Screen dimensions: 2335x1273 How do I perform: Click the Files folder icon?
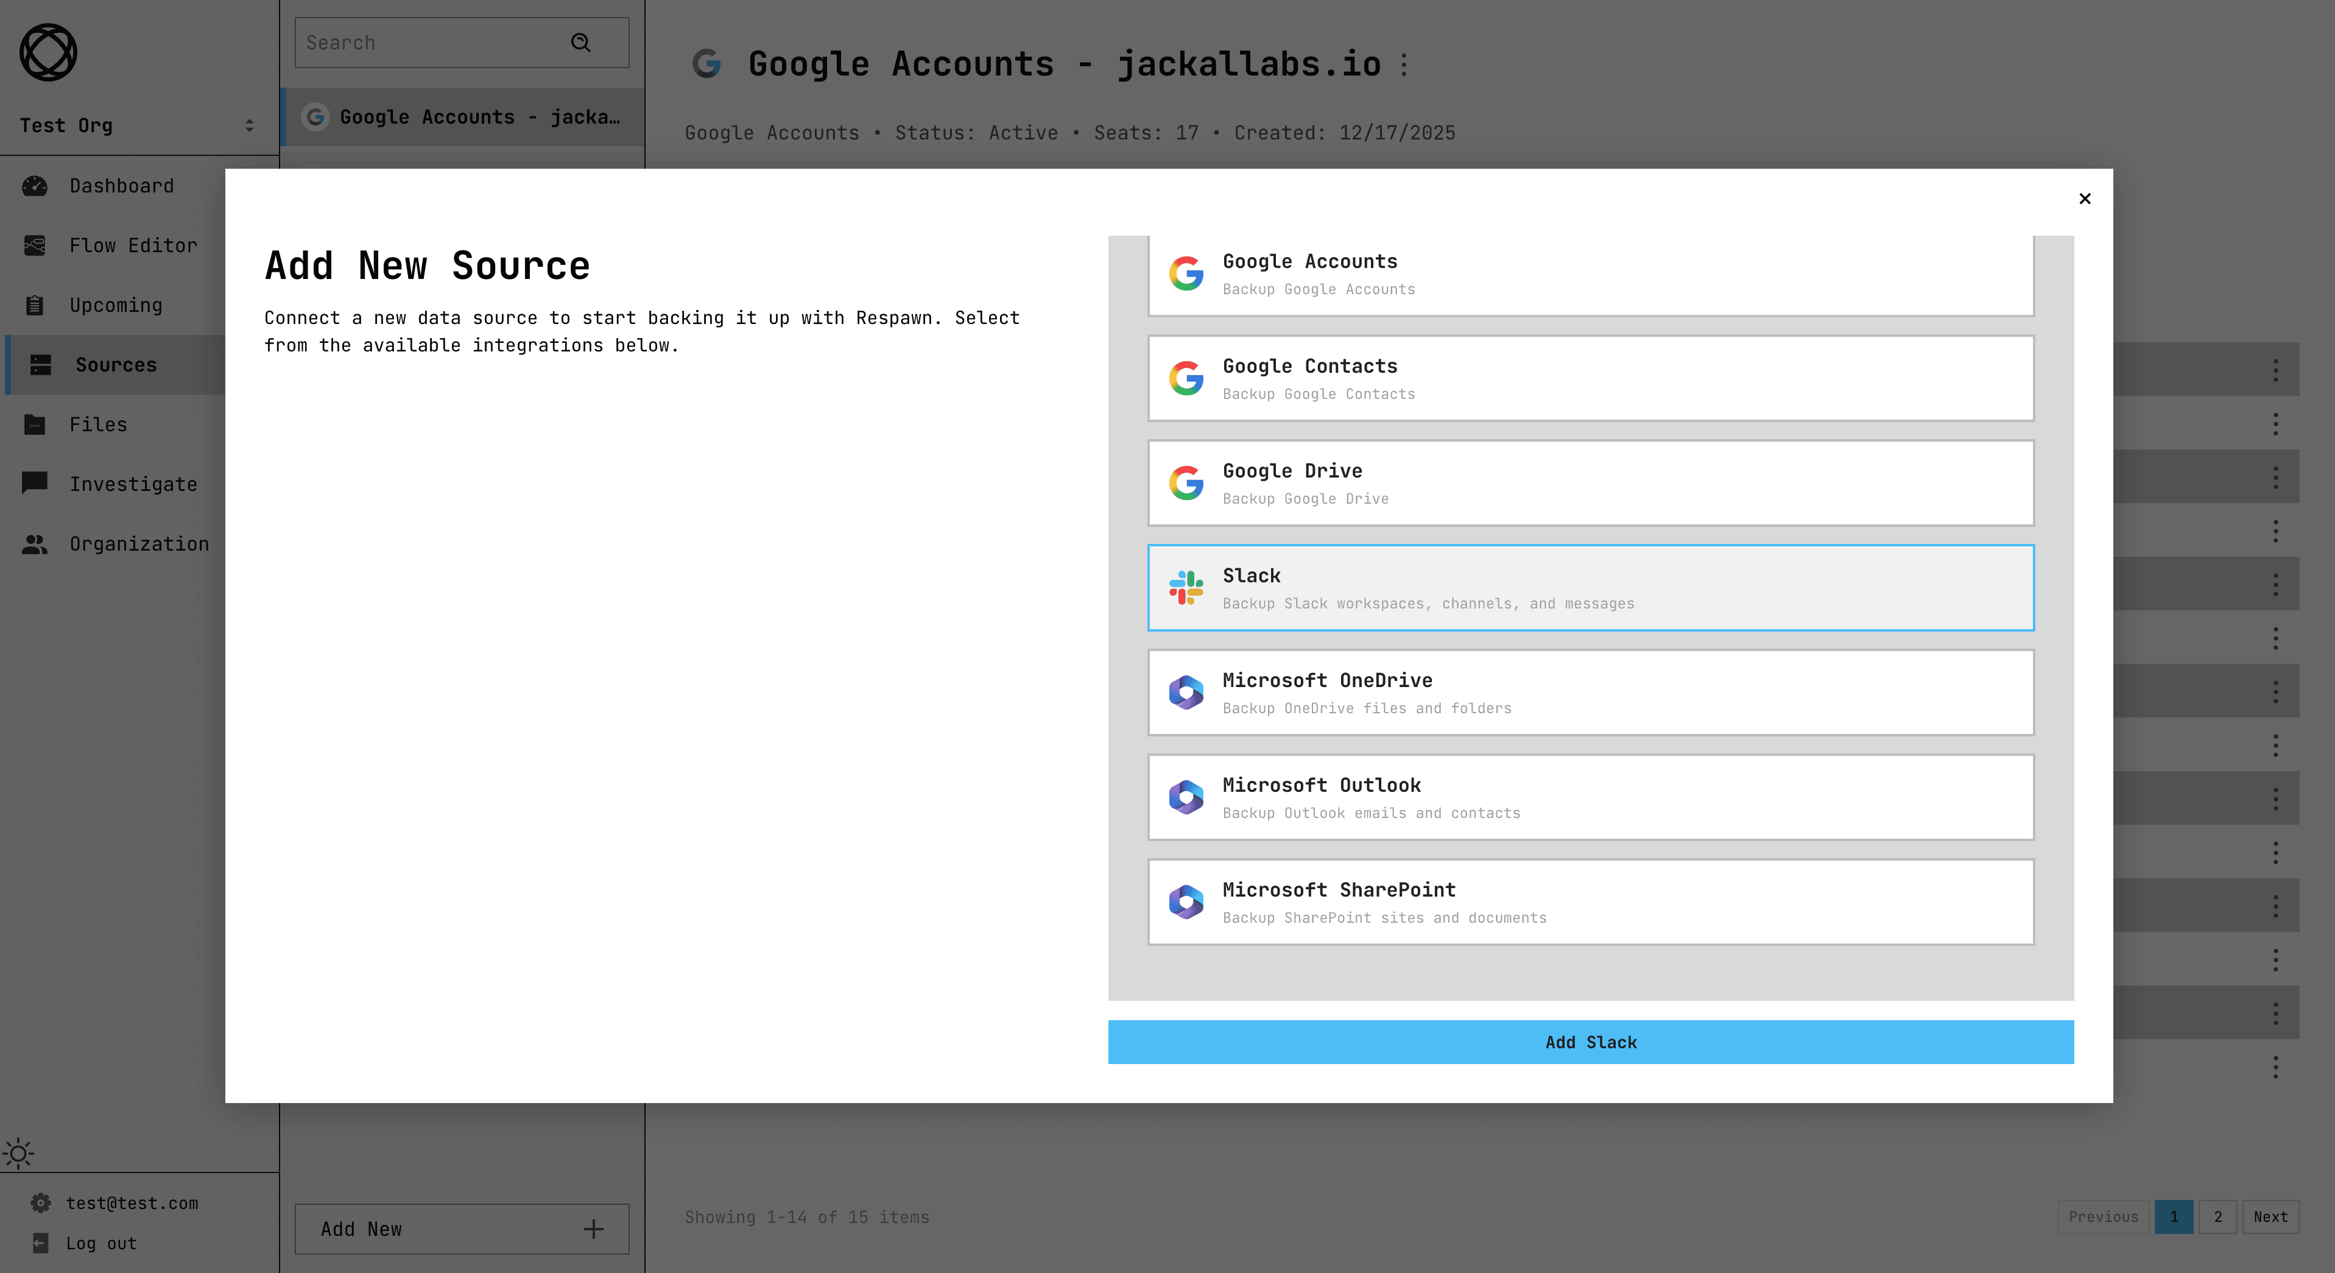tap(35, 425)
